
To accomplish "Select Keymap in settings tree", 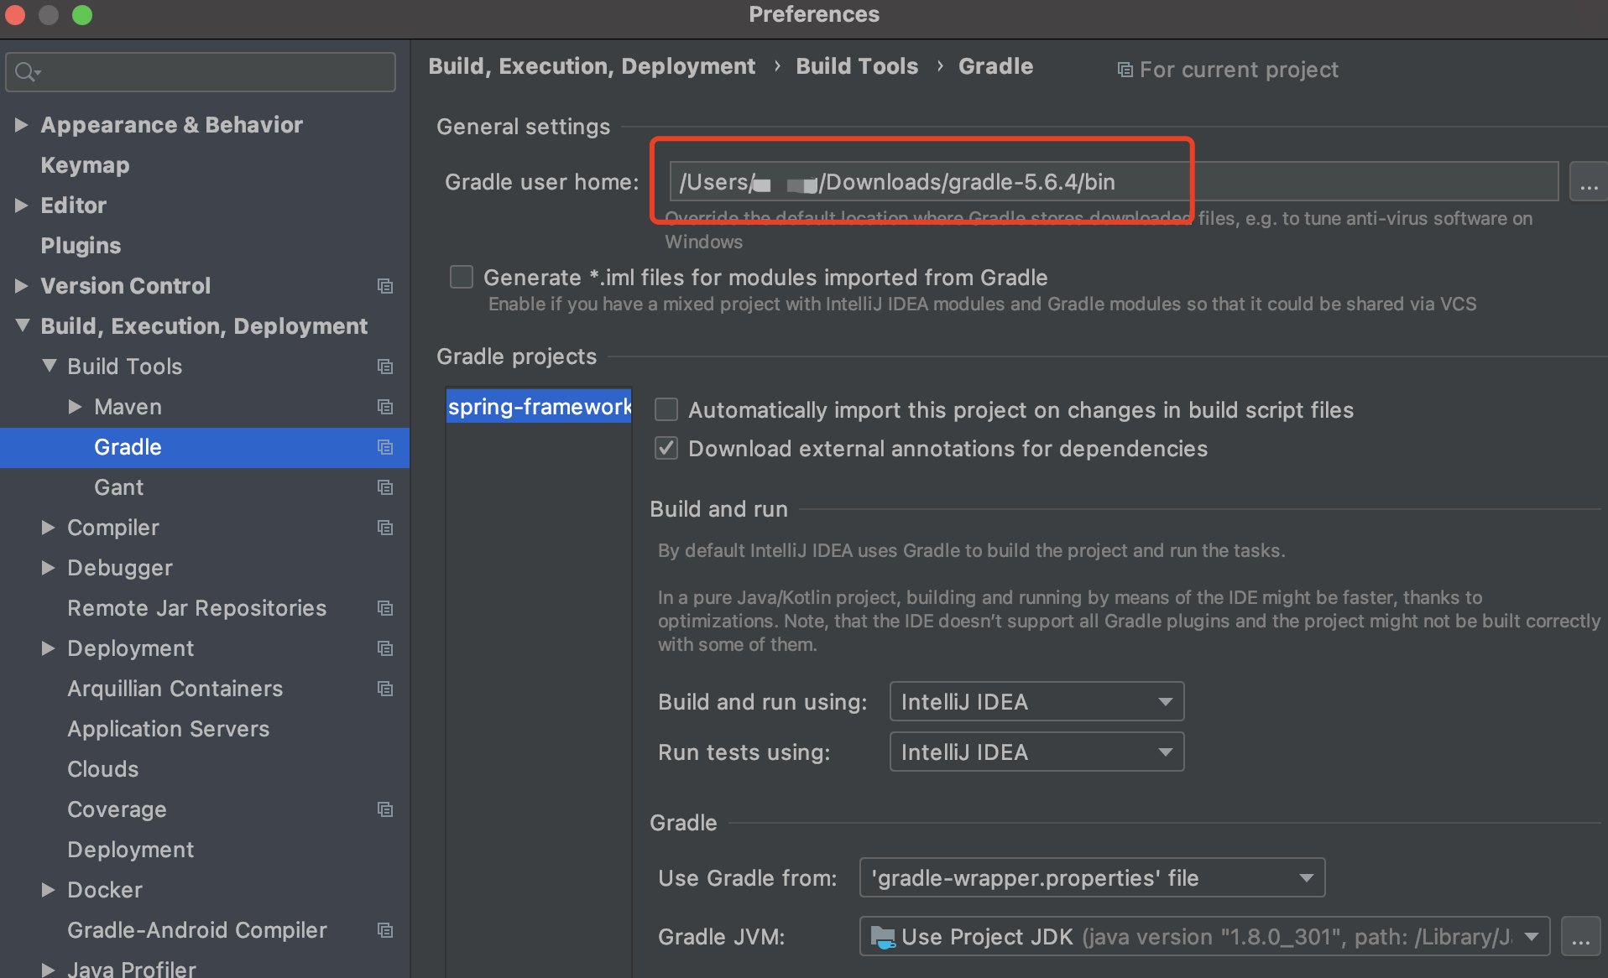I will click(x=85, y=165).
